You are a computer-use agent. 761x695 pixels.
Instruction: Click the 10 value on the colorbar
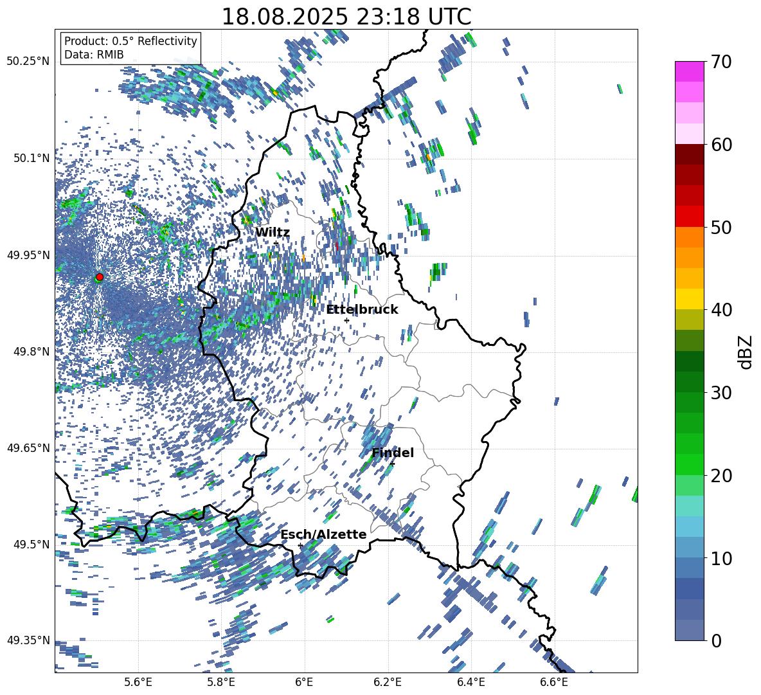(721, 558)
